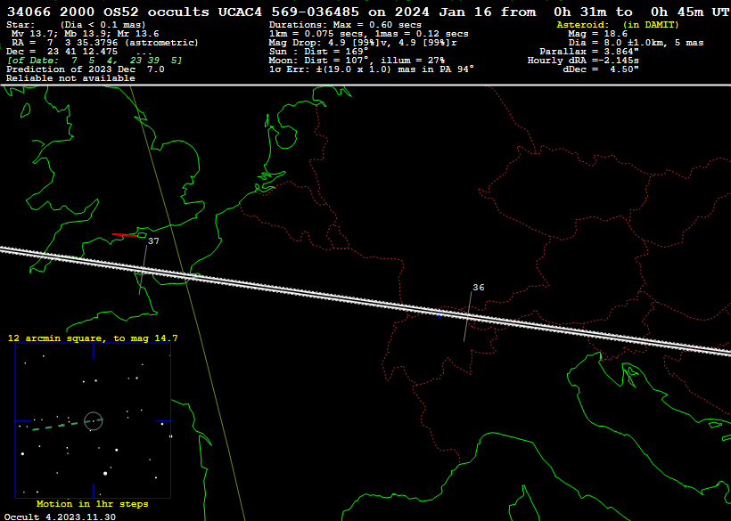This screenshot has width=731, height=521.
Task: Click the 'Occult 4.2023.11.30' version text
Action: tap(60, 517)
